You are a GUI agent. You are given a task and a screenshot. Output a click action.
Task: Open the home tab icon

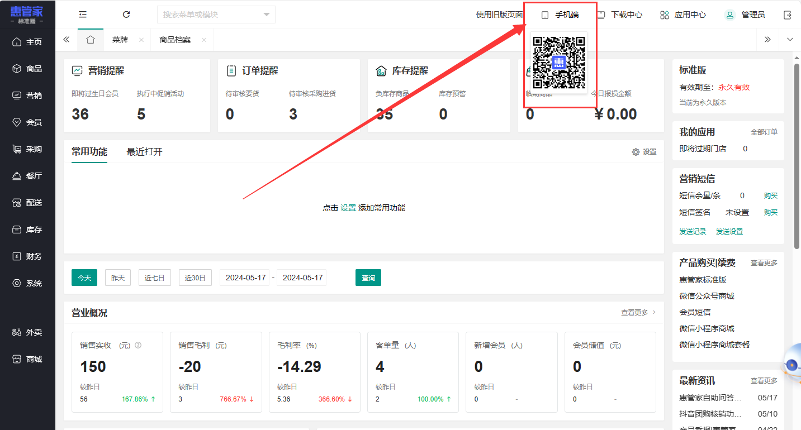[91, 40]
